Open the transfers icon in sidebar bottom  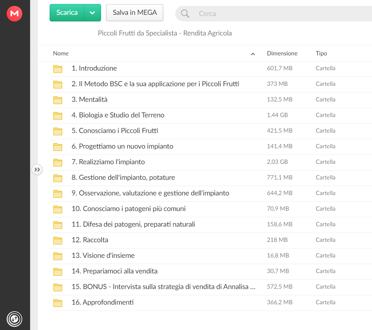[14, 319]
